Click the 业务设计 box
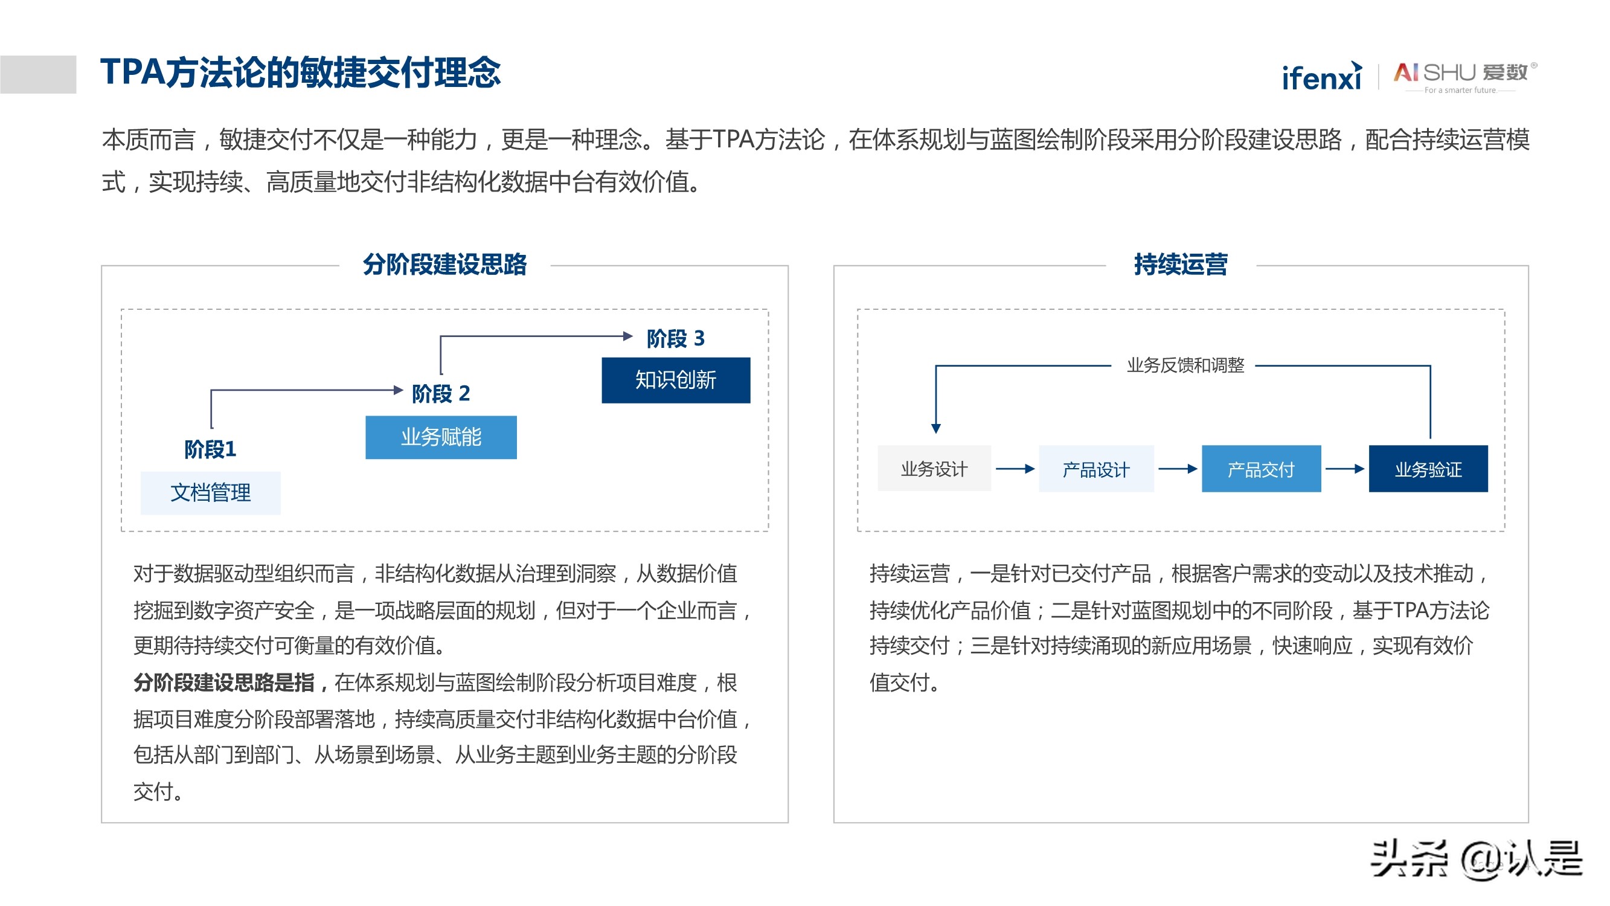The height and width of the screenshot is (906, 1610). pyautogui.click(x=934, y=469)
